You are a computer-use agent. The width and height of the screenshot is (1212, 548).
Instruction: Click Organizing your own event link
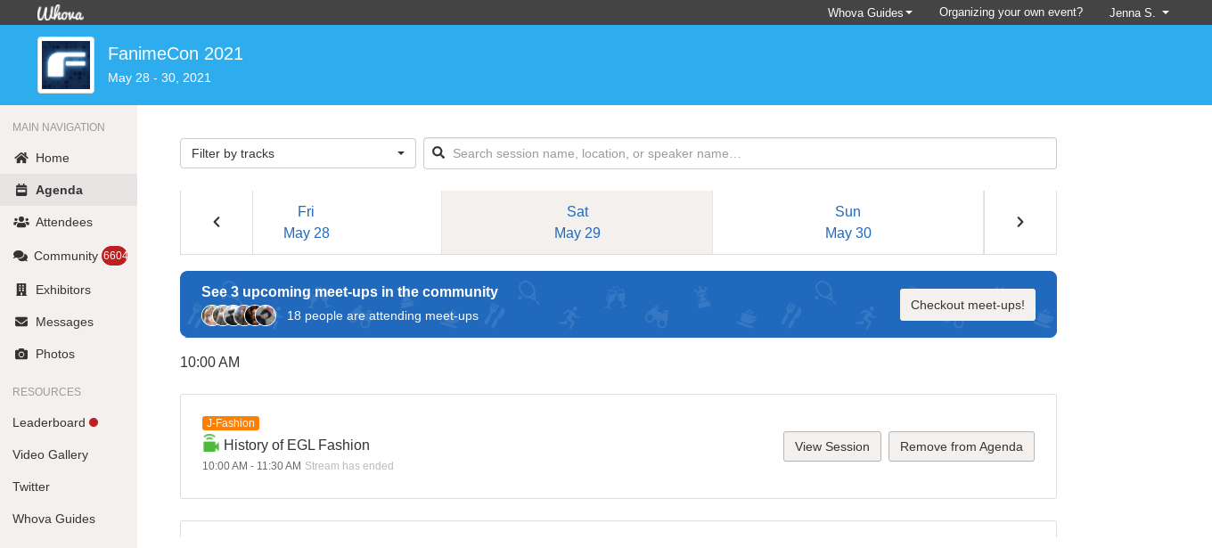pos(1011,12)
